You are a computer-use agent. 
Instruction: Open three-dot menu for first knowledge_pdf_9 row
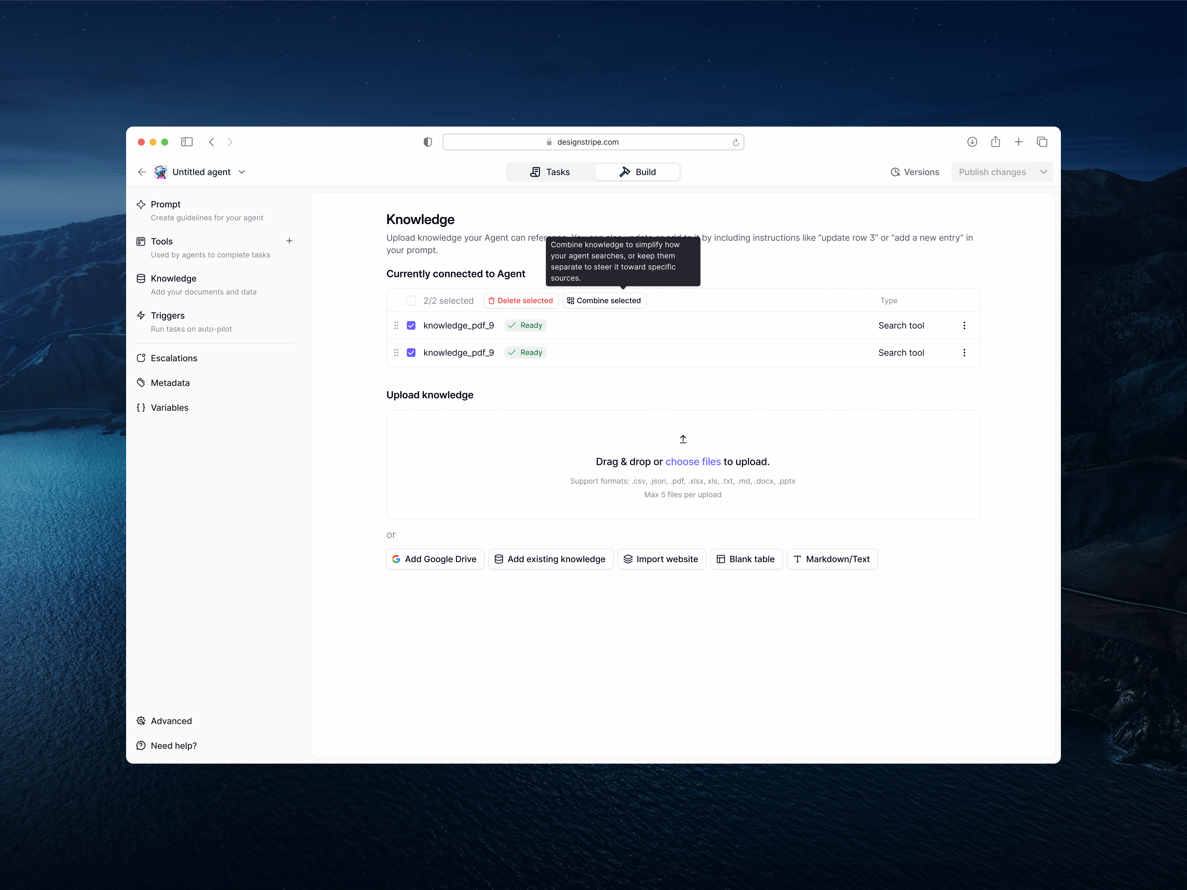(964, 326)
